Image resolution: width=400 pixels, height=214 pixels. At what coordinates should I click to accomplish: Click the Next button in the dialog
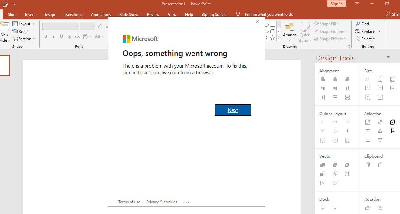pos(233,110)
